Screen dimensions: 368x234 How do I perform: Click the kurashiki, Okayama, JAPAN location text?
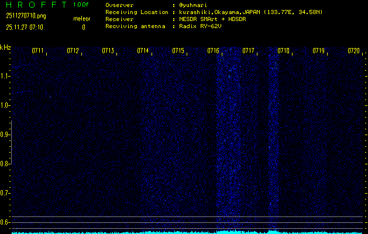[x=251, y=12]
